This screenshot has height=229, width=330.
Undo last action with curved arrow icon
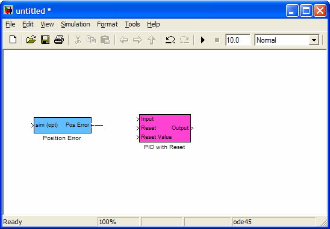170,40
